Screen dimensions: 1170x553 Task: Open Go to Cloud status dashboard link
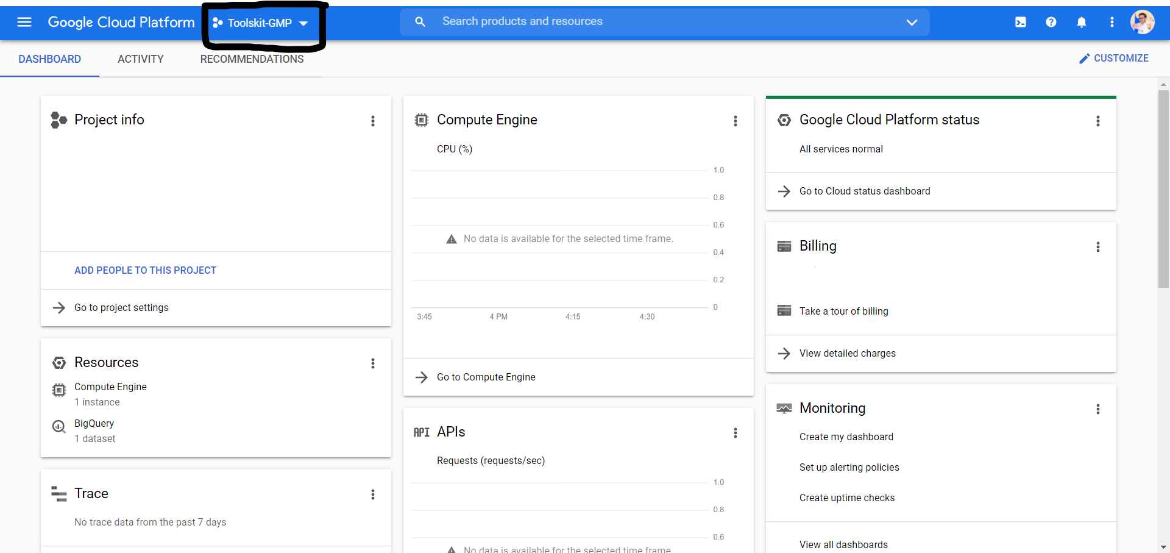pos(865,191)
